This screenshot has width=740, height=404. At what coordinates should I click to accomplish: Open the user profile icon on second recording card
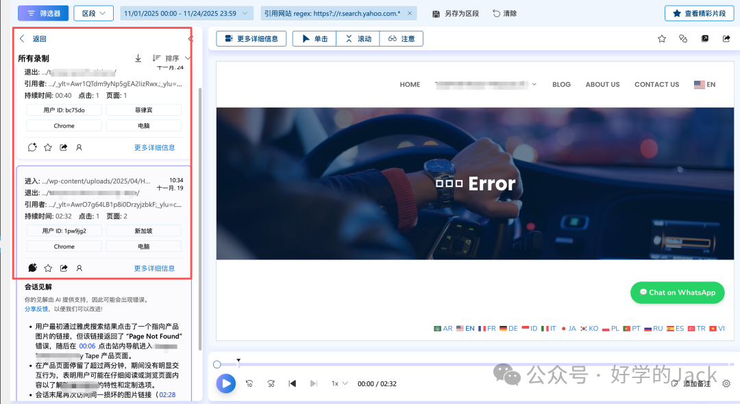[79, 268]
